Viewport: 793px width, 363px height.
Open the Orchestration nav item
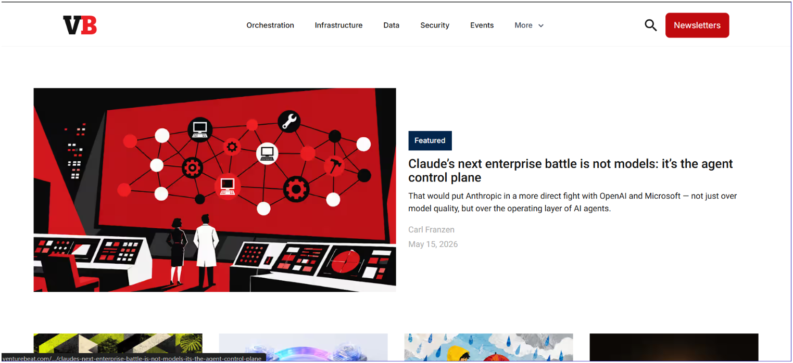coord(270,25)
